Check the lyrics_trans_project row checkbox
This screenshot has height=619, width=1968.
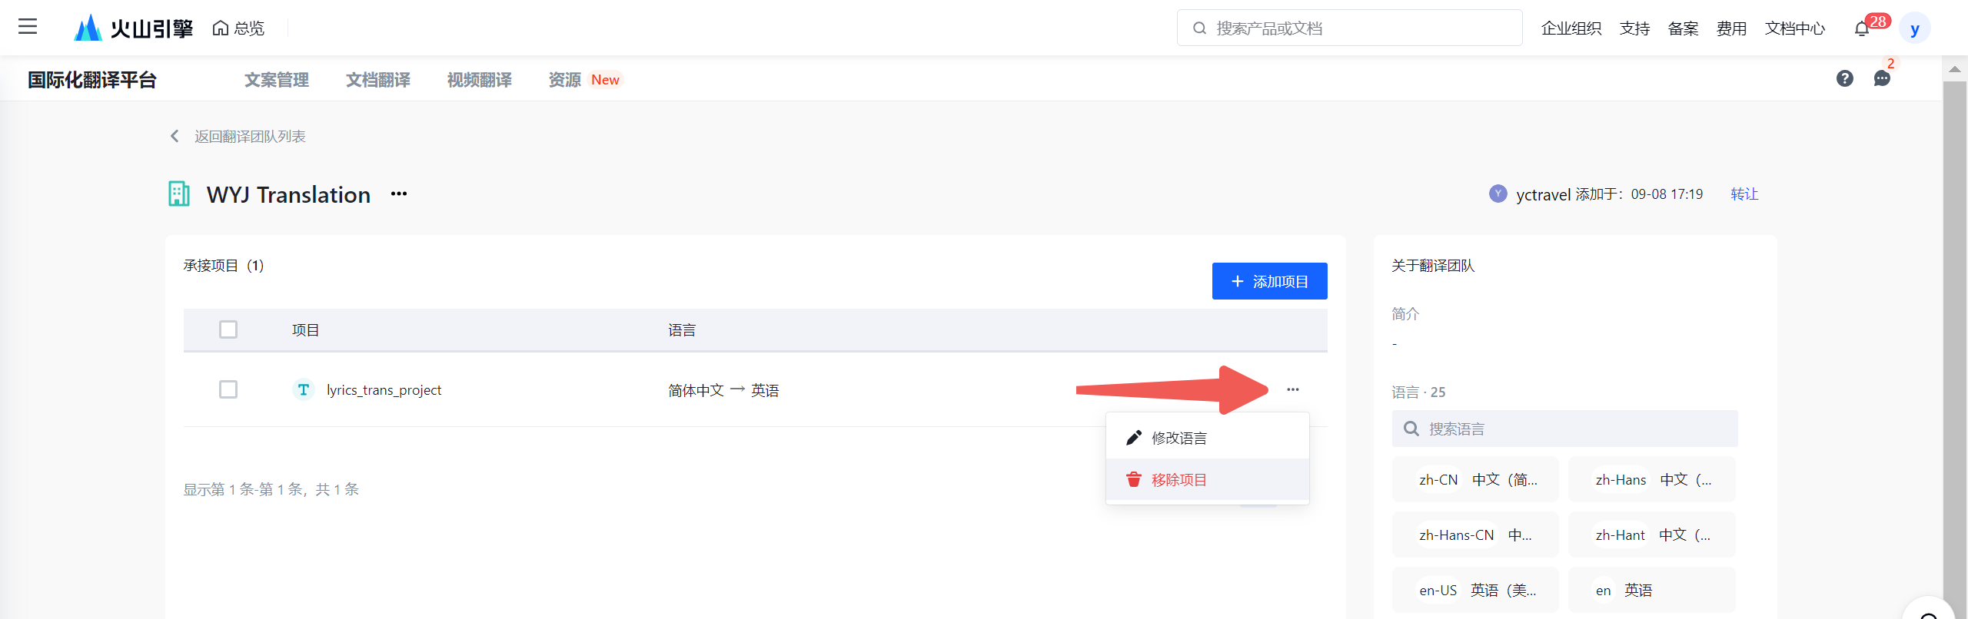228,389
